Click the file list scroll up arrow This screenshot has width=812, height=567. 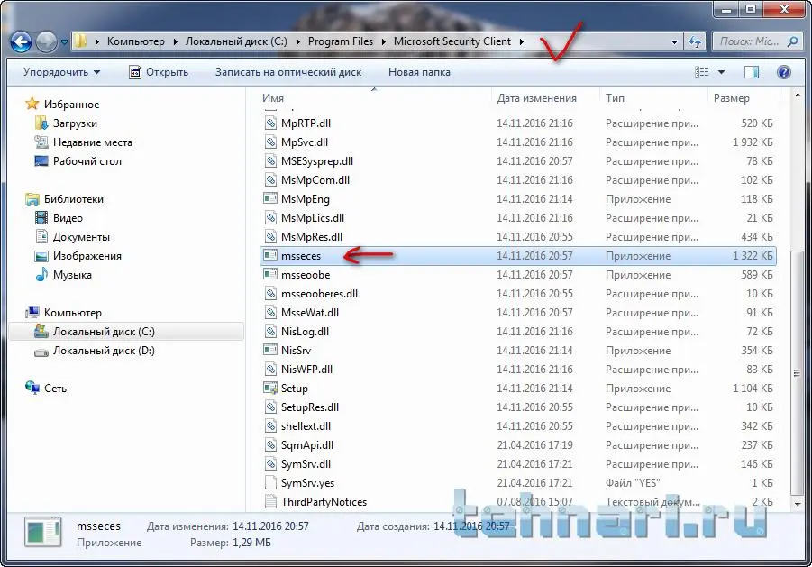pos(797,96)
